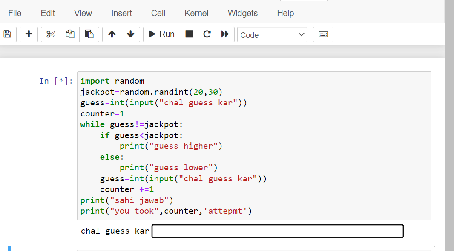454x251 pixels.
Task: Place cursor on 'while guess!=jackpot:' line
Action: (132, 124)
